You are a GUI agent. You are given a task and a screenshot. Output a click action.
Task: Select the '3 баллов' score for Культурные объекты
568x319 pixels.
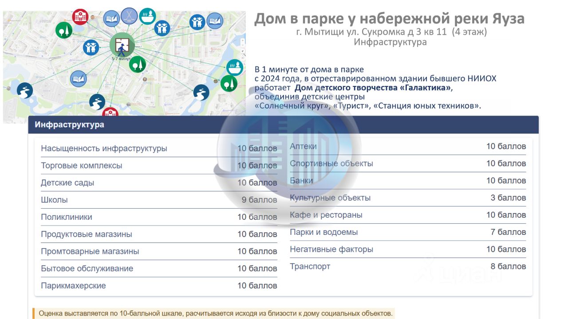coord(509,198)
